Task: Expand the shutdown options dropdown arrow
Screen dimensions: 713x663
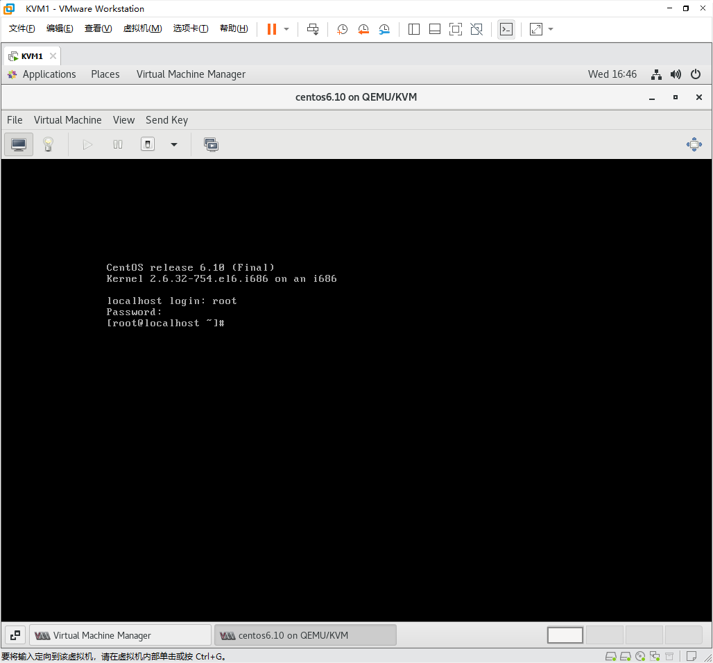Action: (173, 144)
